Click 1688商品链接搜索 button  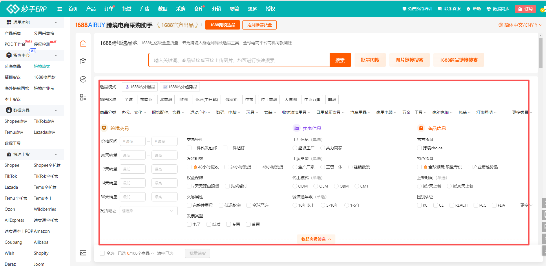coord(459,60)
